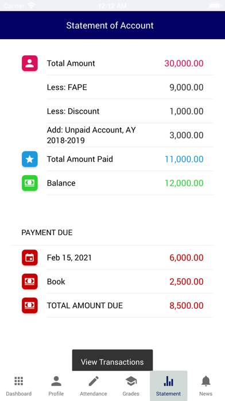
Task: Tap the Statement bar chart icon
Action: click(x=168, y=381)
